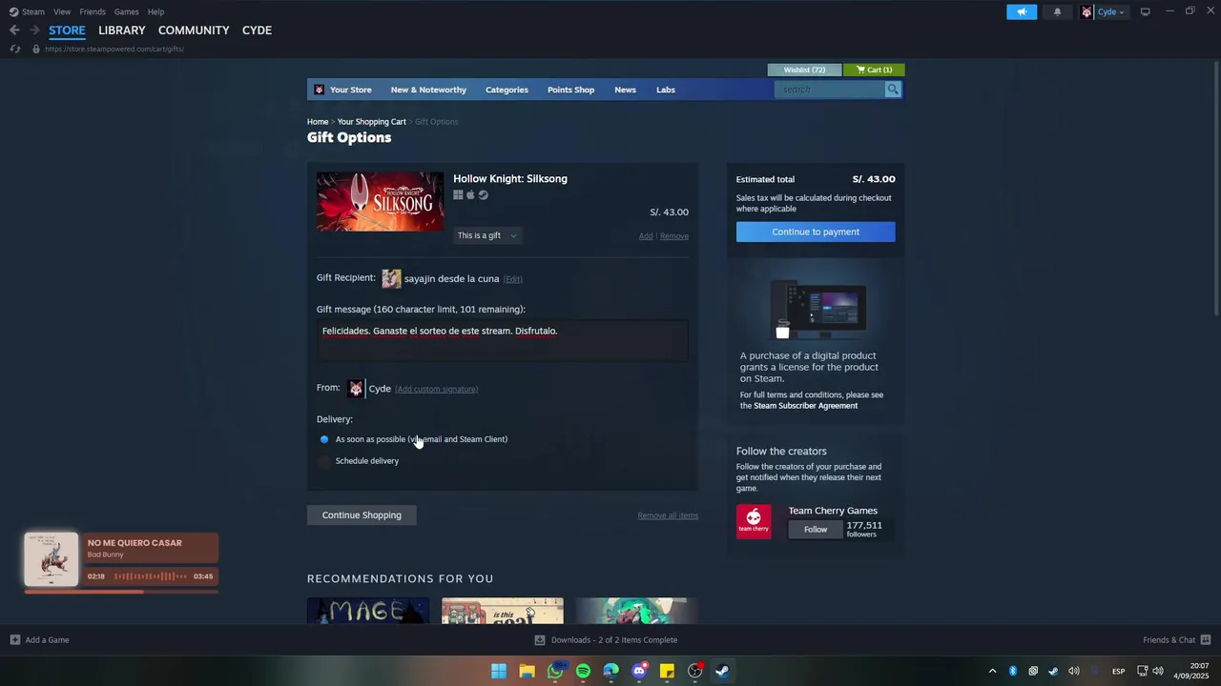The image size is (1221, 686).
Task: Click Your Shopping Cart breadcrumb
Action: (371, 122)
